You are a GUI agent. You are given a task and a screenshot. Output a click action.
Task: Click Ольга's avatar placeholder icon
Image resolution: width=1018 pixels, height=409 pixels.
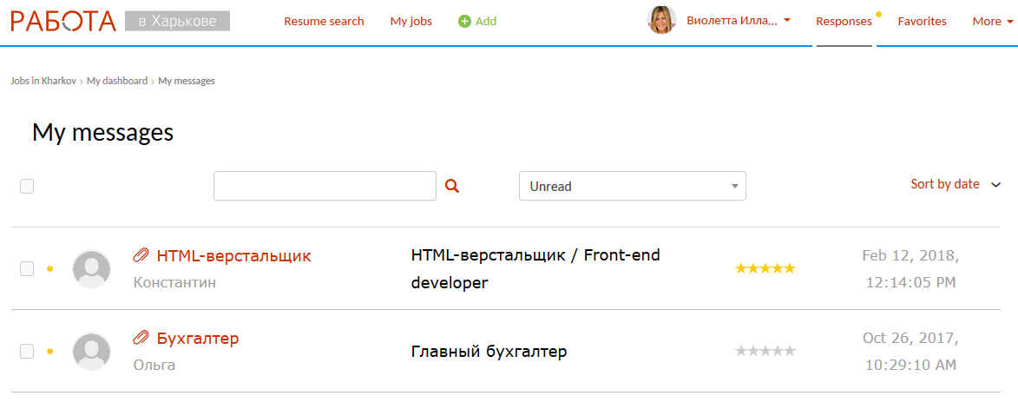(91, 352)
